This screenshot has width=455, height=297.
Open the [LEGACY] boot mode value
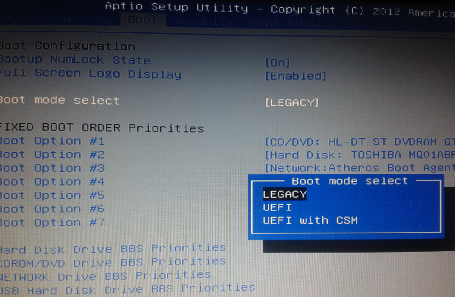pos(292,103)
